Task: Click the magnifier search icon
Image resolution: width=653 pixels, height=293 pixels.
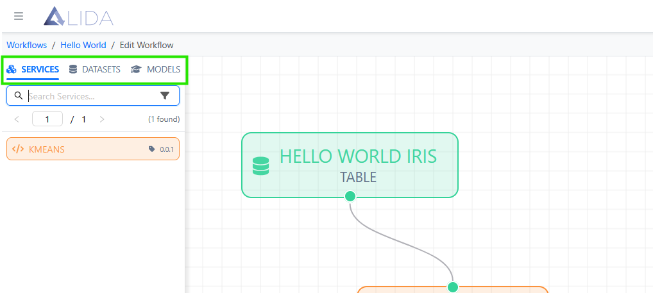Action: 19,96
